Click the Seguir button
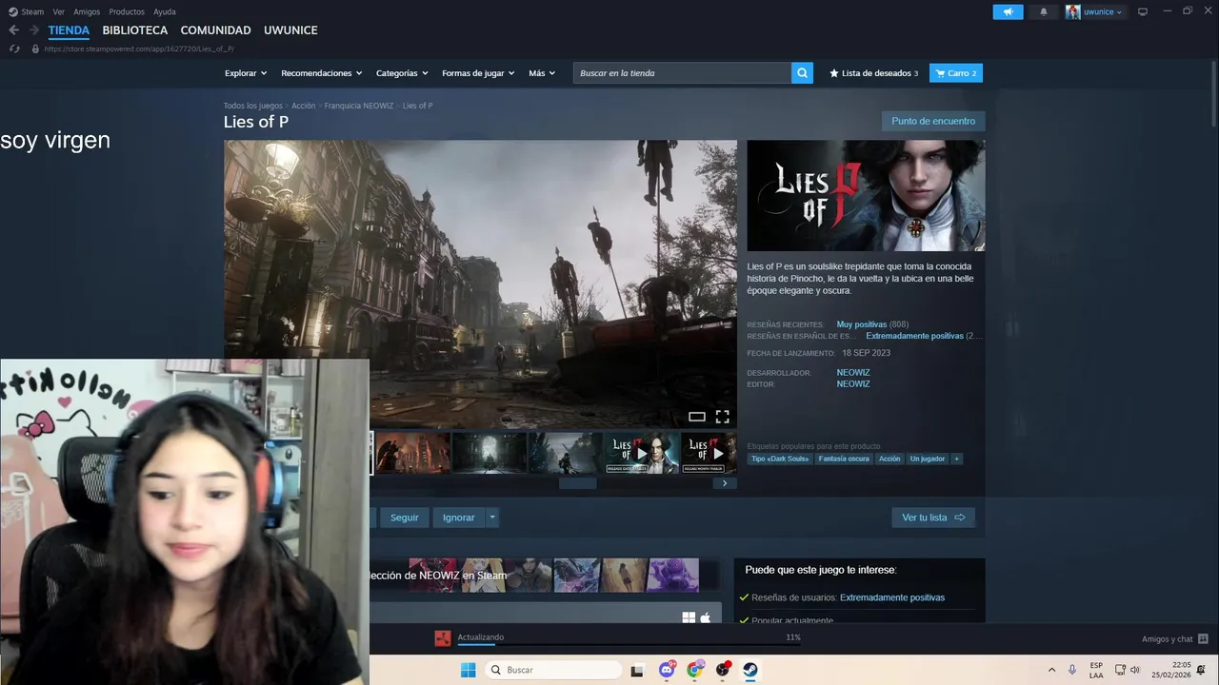This screenshot has width=1219, height=685. pyautogui.click(x=405, y=518)
